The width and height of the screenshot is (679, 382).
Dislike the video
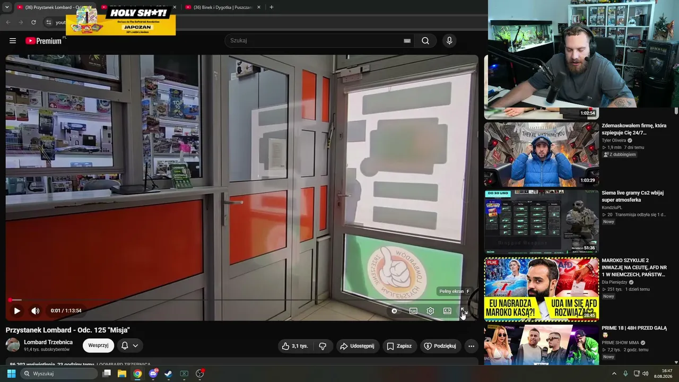click(x=323, y=346)
